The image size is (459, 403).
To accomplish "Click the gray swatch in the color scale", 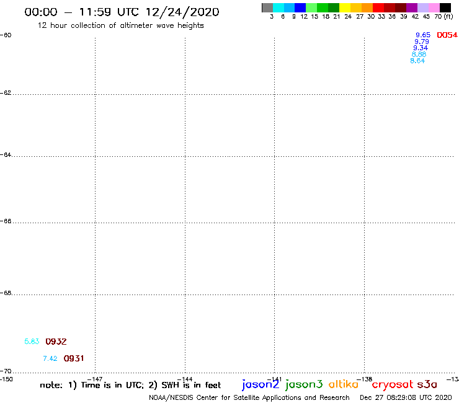I will [x=267, y=8].
